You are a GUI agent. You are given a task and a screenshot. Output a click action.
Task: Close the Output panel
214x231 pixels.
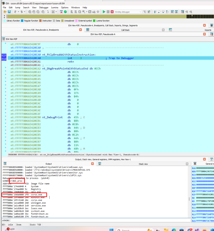(92, 164)
